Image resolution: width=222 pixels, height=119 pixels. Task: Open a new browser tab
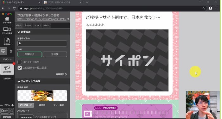(x=87, y=2)
